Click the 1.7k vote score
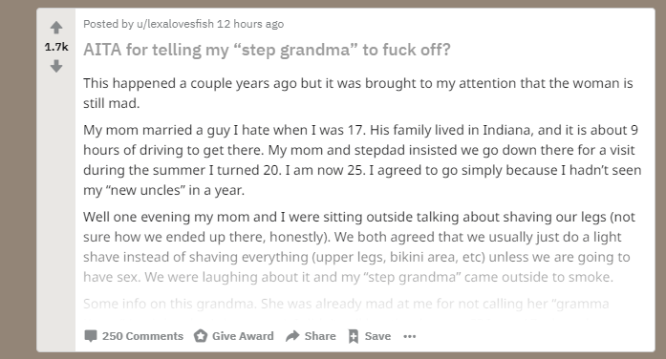The image size is (666, 359). click(56, 47)
